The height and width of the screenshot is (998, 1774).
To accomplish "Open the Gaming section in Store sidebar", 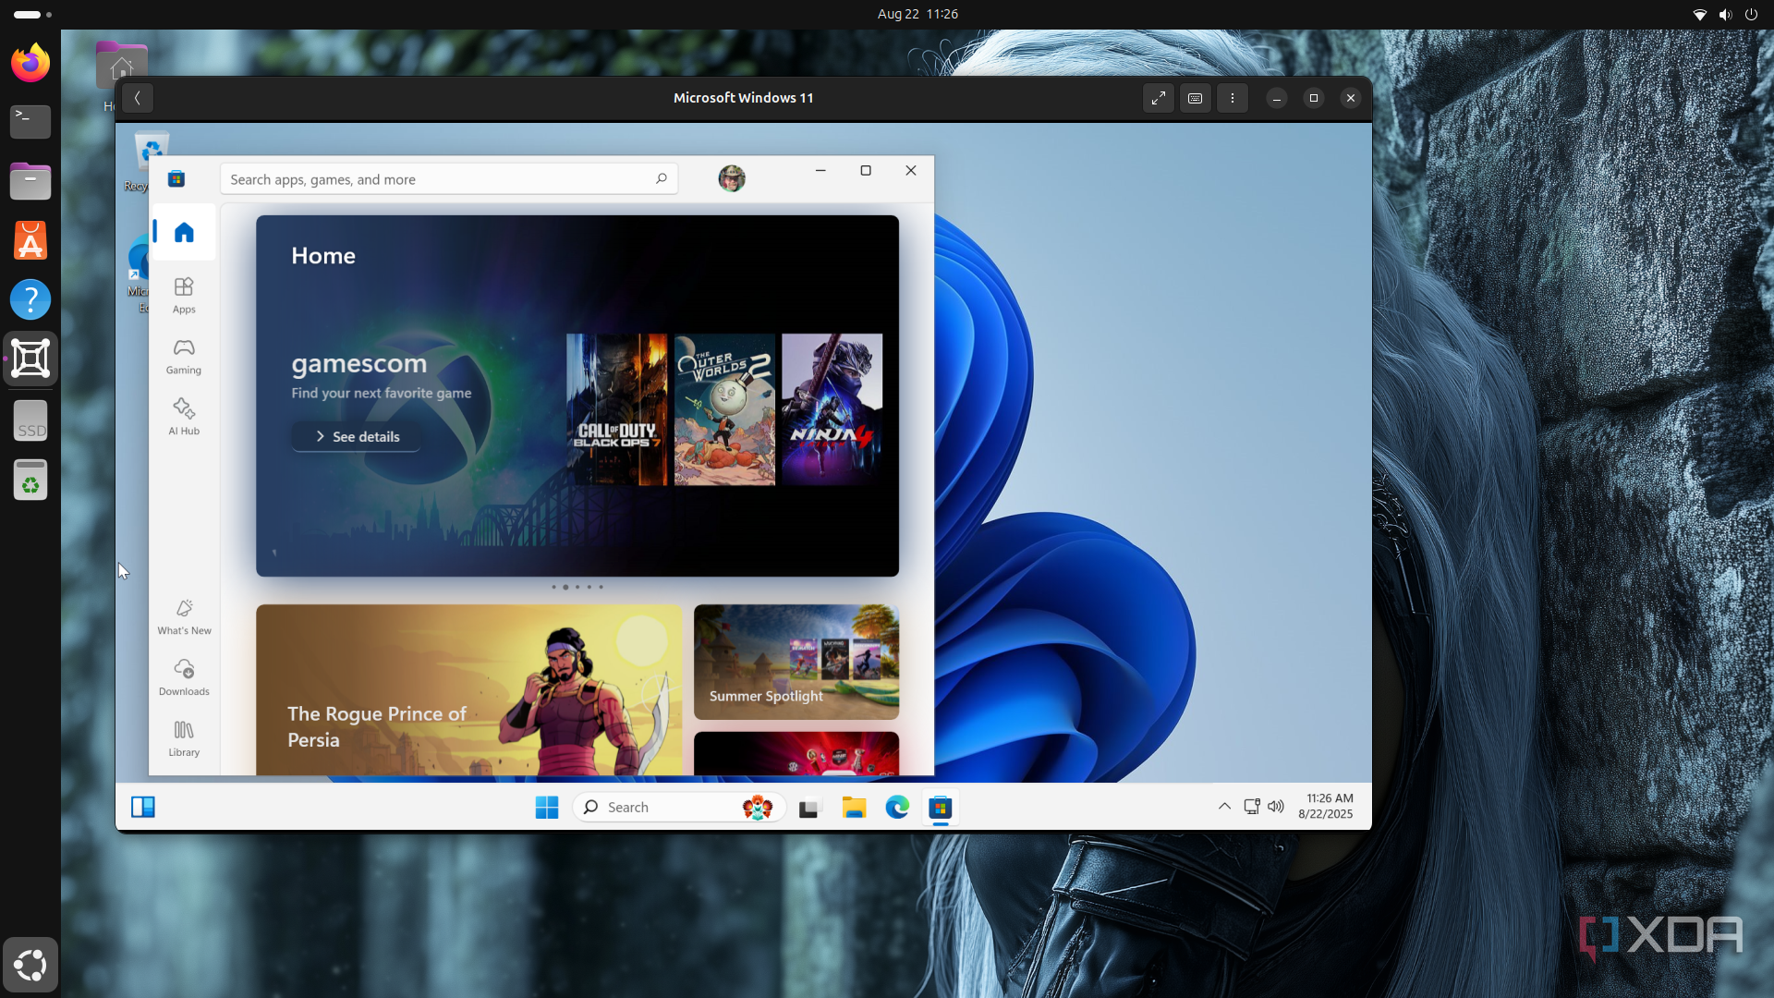I will tap(184, 357).
